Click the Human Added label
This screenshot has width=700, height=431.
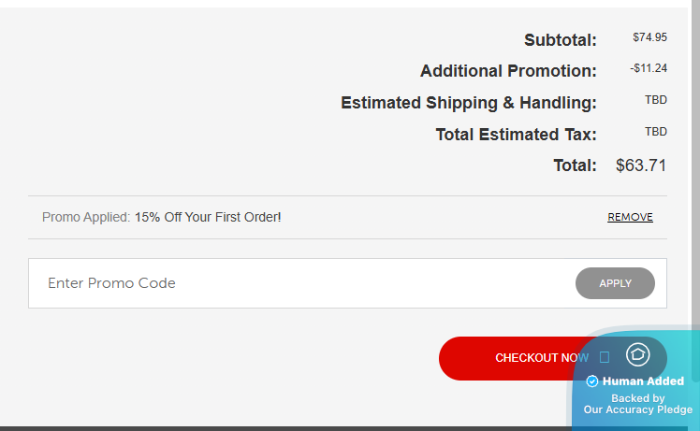643,381
